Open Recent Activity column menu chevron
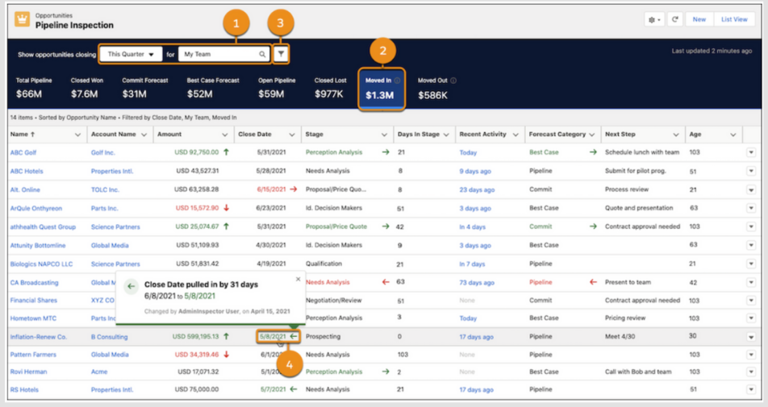 pos(515,135)
